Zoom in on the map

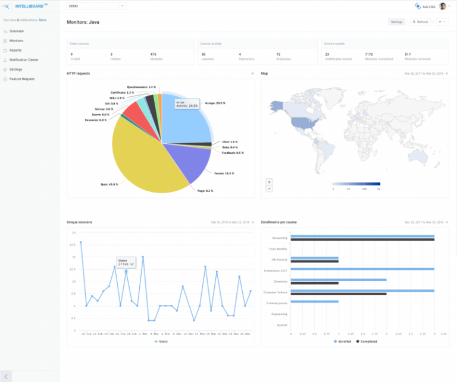point(269,182)
